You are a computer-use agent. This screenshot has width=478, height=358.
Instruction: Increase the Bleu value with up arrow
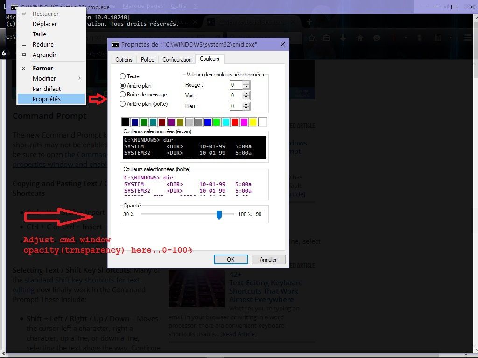point(246,104)
